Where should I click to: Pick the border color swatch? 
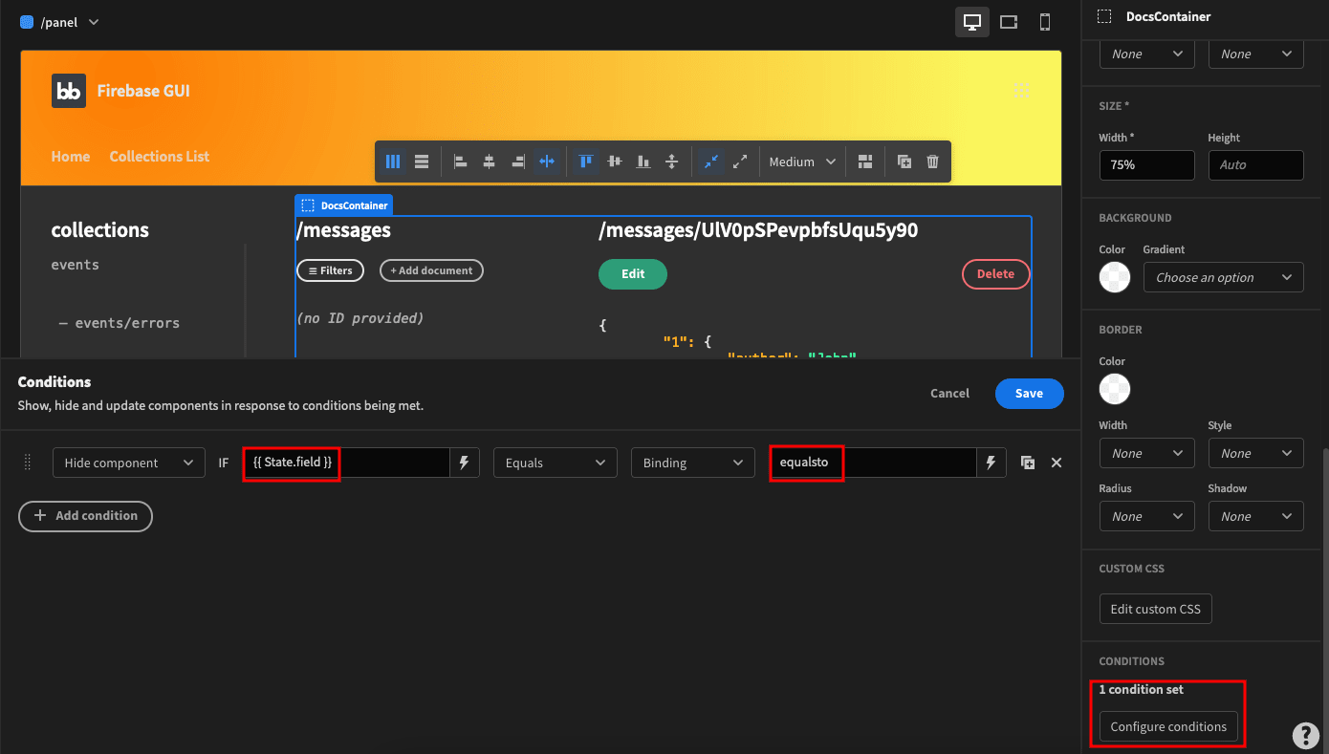(x=1115, y=389)
